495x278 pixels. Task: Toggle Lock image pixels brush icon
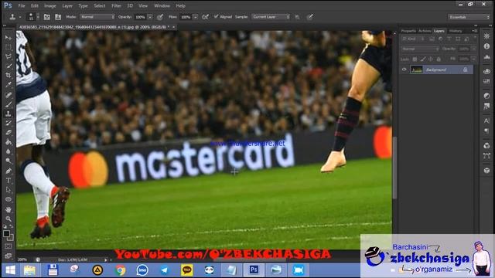pos(423,59)
